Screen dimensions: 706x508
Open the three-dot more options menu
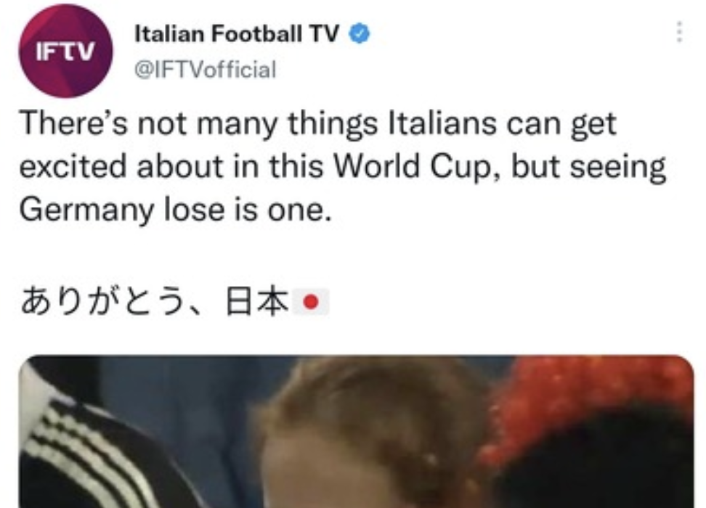(679, 33)
